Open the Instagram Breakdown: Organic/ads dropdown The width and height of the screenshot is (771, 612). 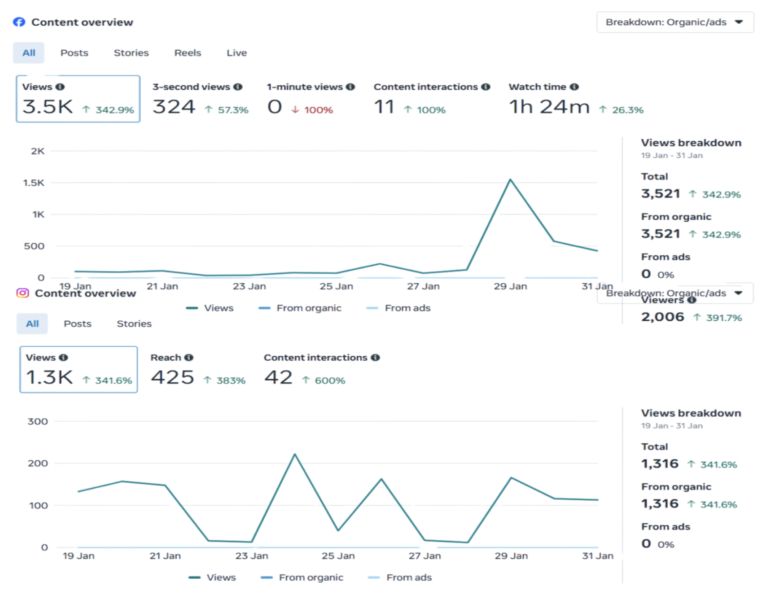tap(674, 293)
